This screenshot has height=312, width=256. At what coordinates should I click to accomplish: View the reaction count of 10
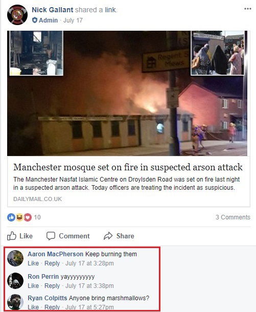(37, 217)
